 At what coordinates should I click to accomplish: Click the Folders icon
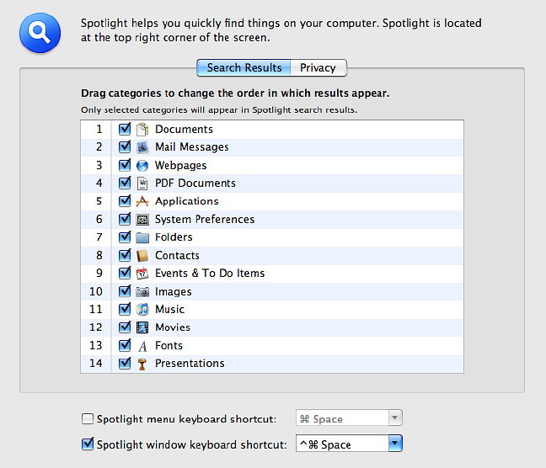point(142,237)
